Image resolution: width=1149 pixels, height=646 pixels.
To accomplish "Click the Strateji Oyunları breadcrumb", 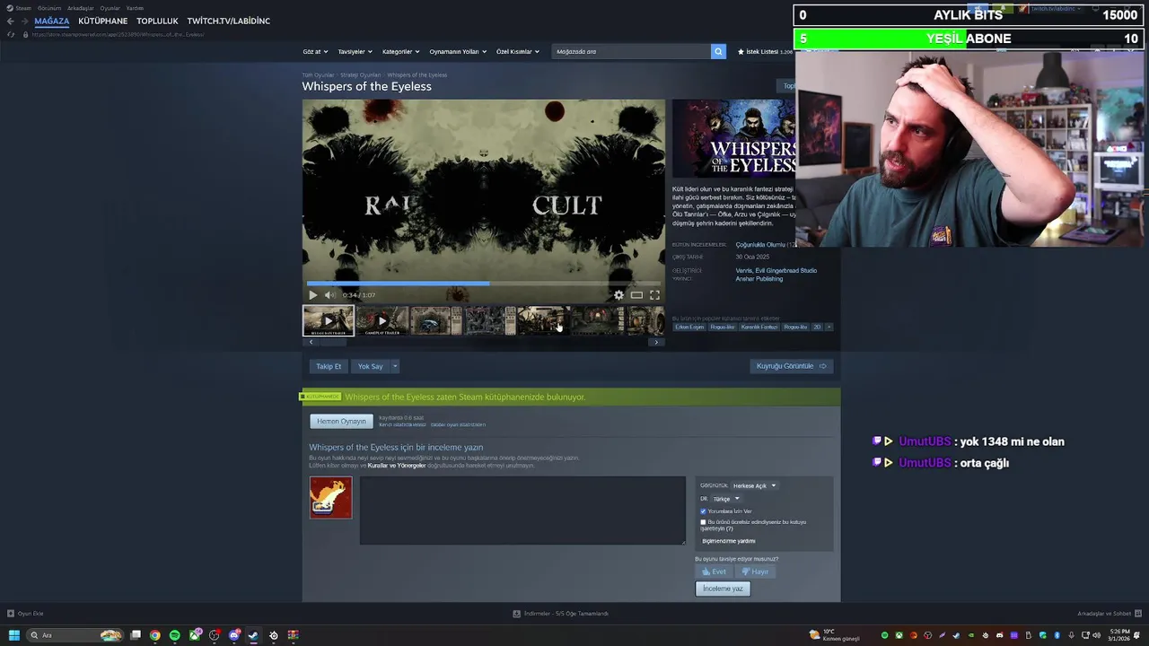I will pos(360,74).
